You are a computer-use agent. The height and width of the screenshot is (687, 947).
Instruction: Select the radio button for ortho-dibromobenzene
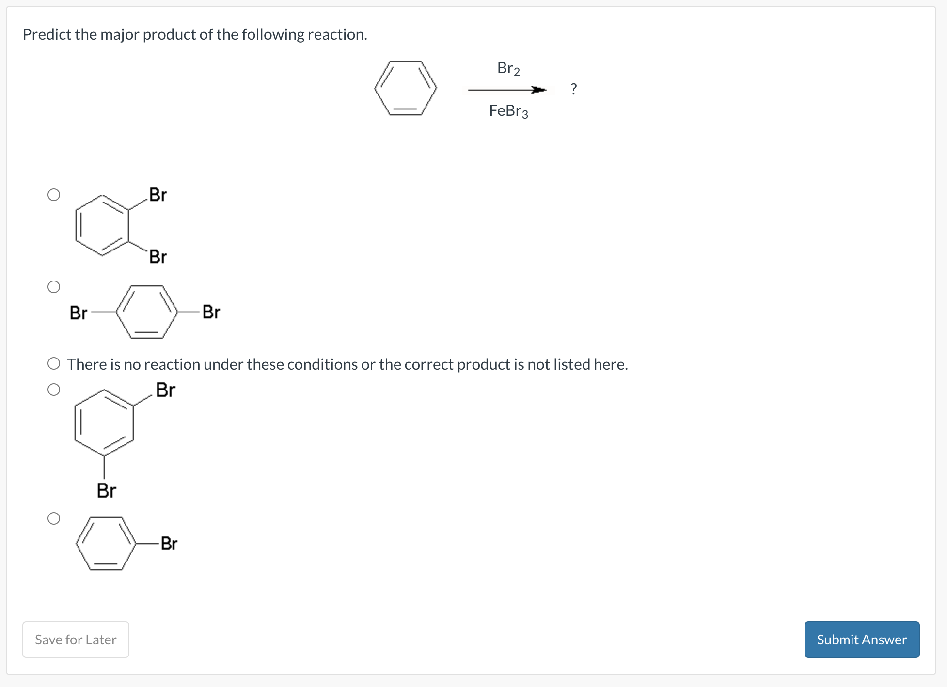pos(55,195)
